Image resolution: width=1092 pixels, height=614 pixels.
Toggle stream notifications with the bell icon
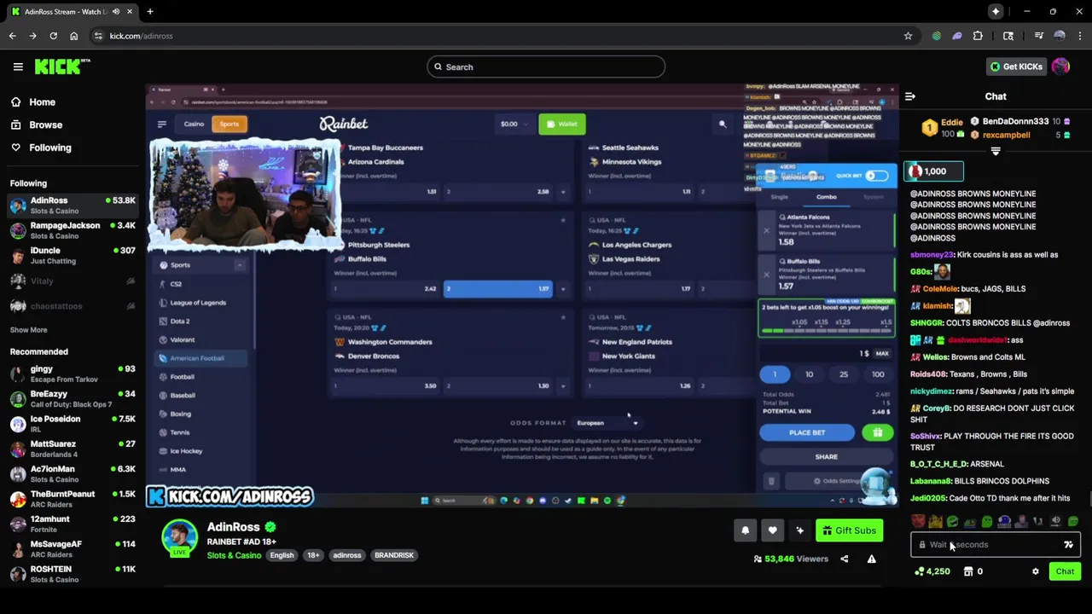tap(745, 530)
